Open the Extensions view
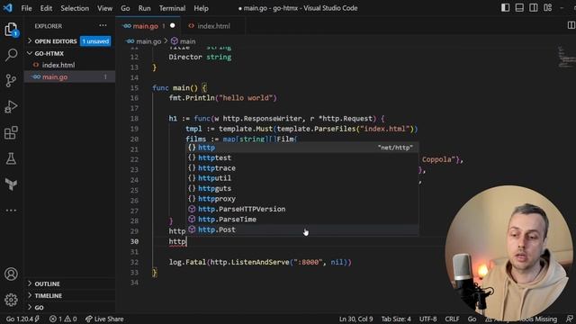 pos(11,132)
